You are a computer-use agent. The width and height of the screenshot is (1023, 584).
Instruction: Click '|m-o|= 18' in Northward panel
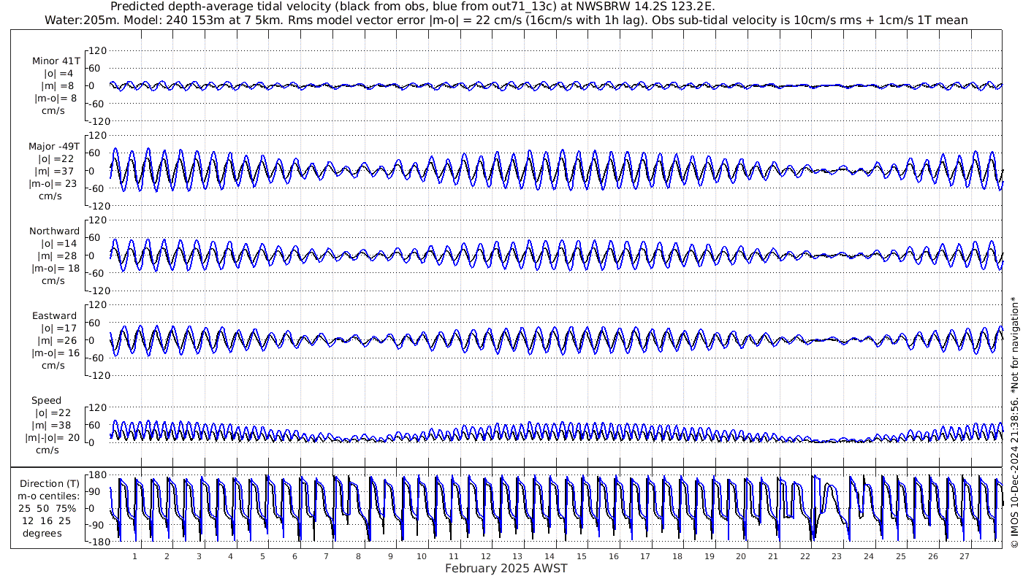click(x=54, y=268)
